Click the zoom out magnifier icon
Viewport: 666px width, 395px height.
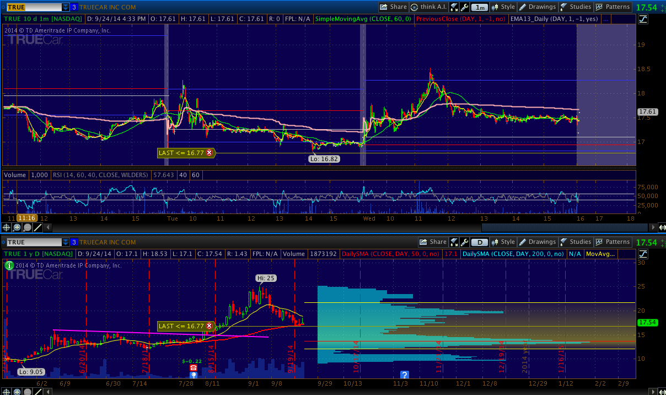pos(27,227)
